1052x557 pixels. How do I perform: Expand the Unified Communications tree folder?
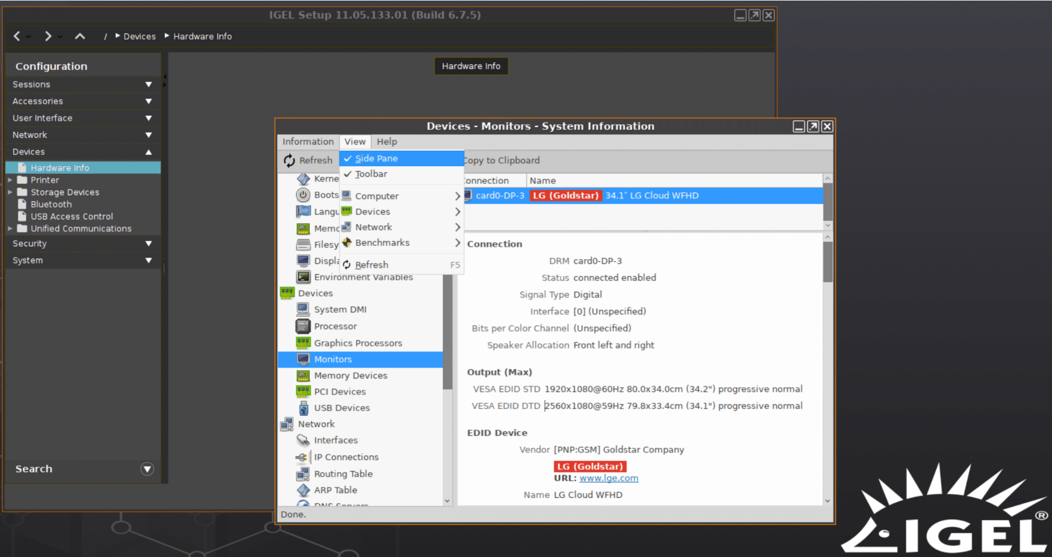click(10, 229)
